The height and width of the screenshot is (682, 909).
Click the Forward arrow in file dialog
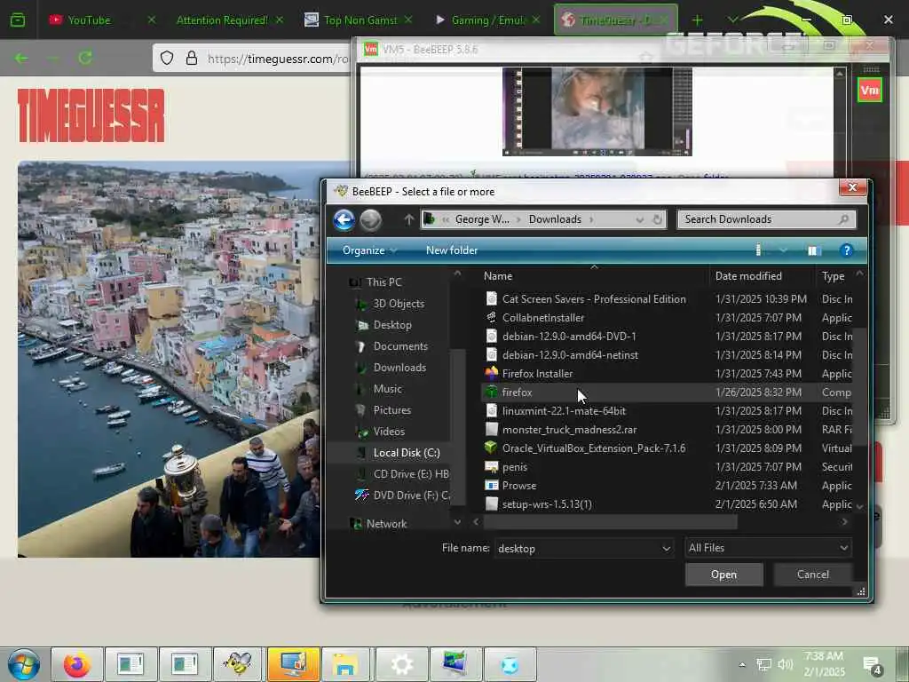click(x=370, y=220)
